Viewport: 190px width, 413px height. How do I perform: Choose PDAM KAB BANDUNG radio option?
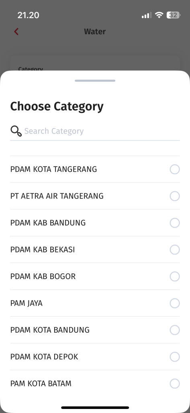pyautogui.click(x=175, y=223)
